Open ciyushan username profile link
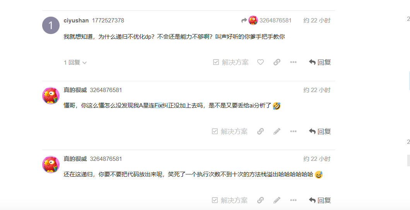410x210 pixels. click(x=76, y=20)
